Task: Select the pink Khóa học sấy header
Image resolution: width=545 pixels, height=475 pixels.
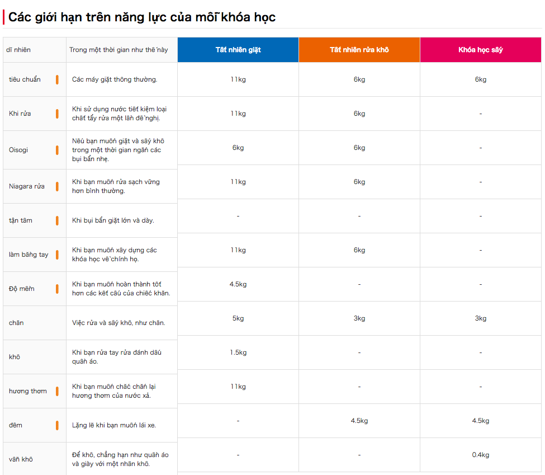Action: coord(481,50)
